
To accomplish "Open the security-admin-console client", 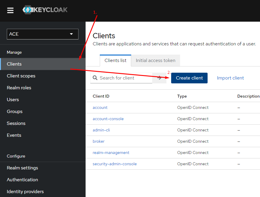I will (114, 164).
